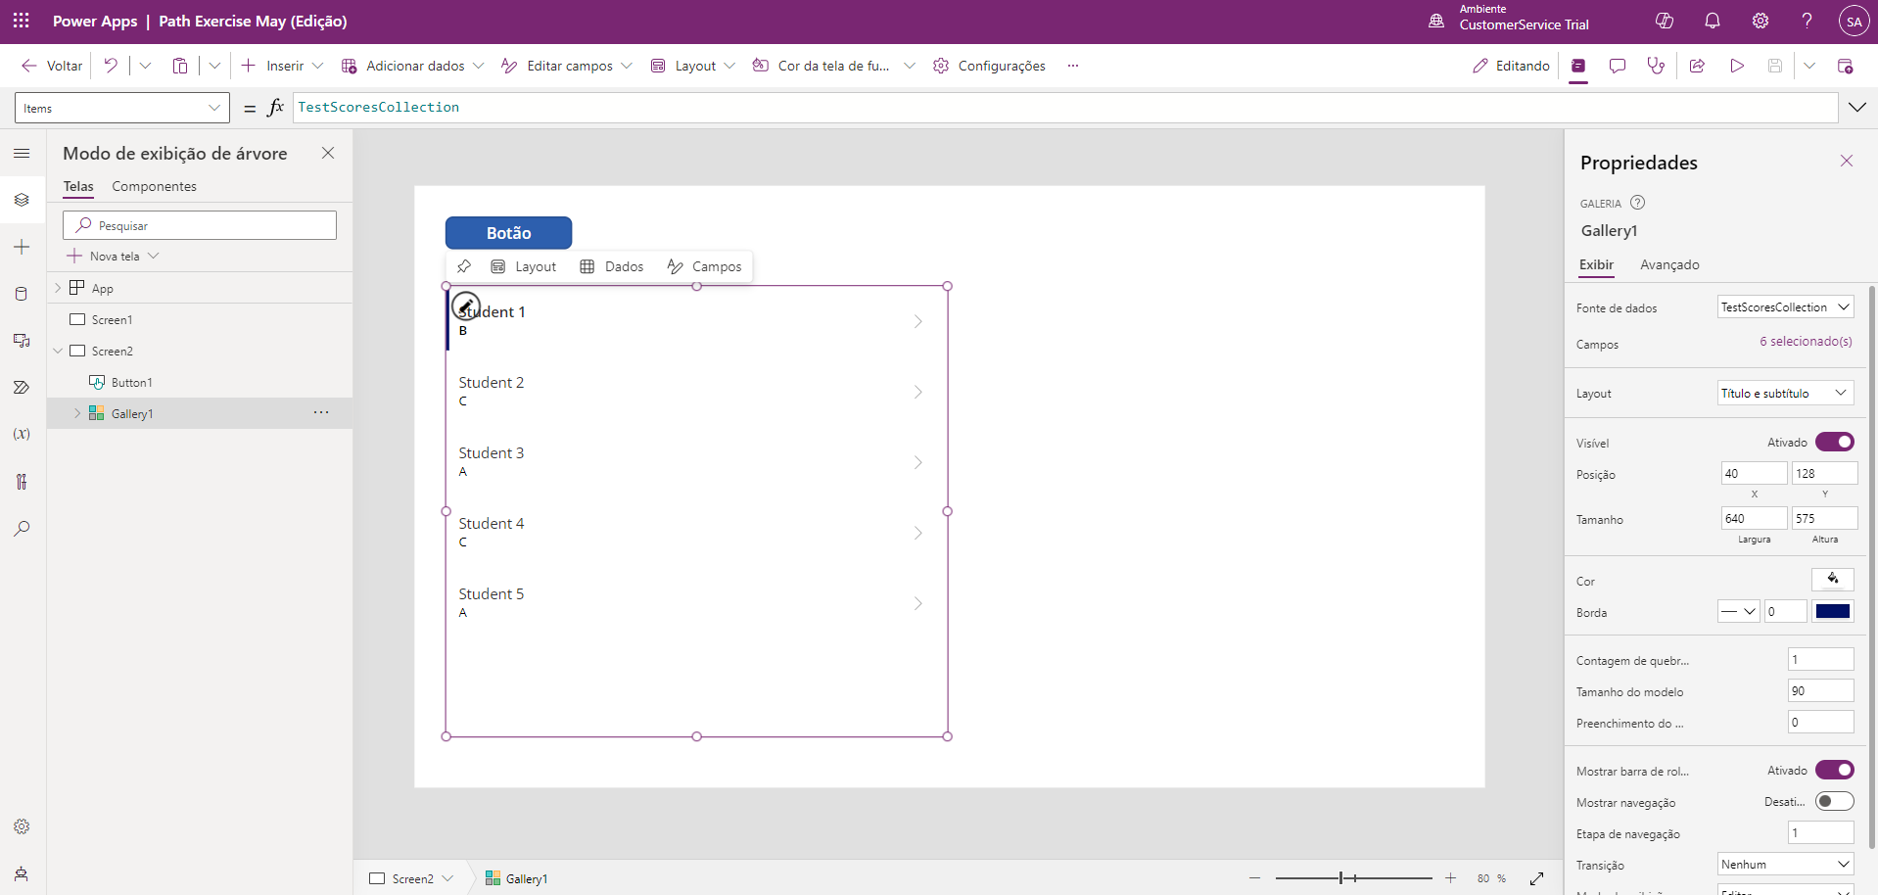Open the variables (x) icon
The height and width of the screenshot is (895, 1878).
(x=22, y=434)
